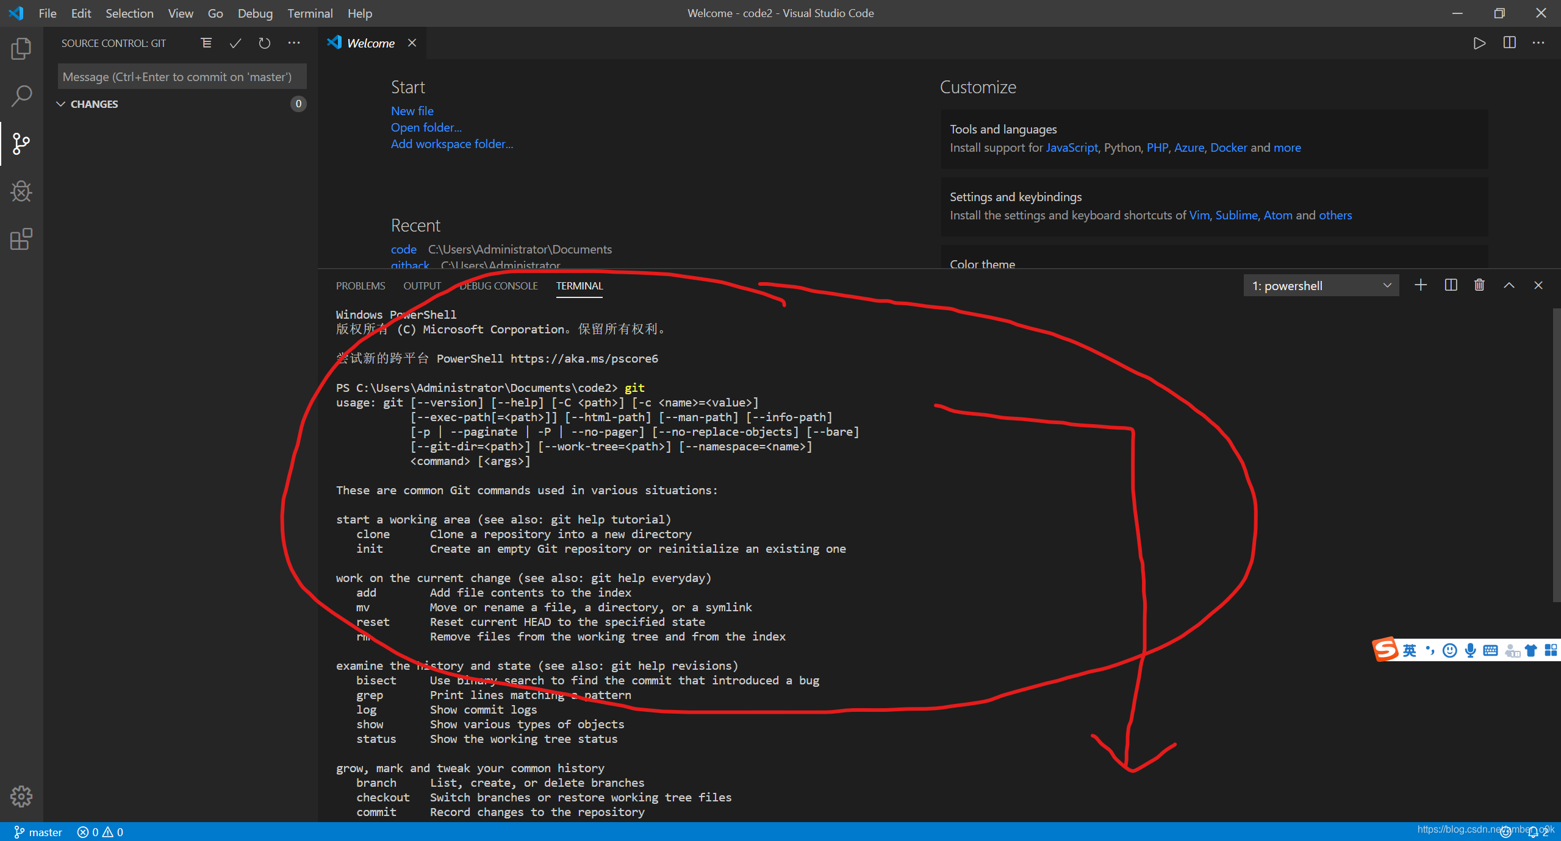
Task: Install PHP language support link
Action: coord(1157,147)
